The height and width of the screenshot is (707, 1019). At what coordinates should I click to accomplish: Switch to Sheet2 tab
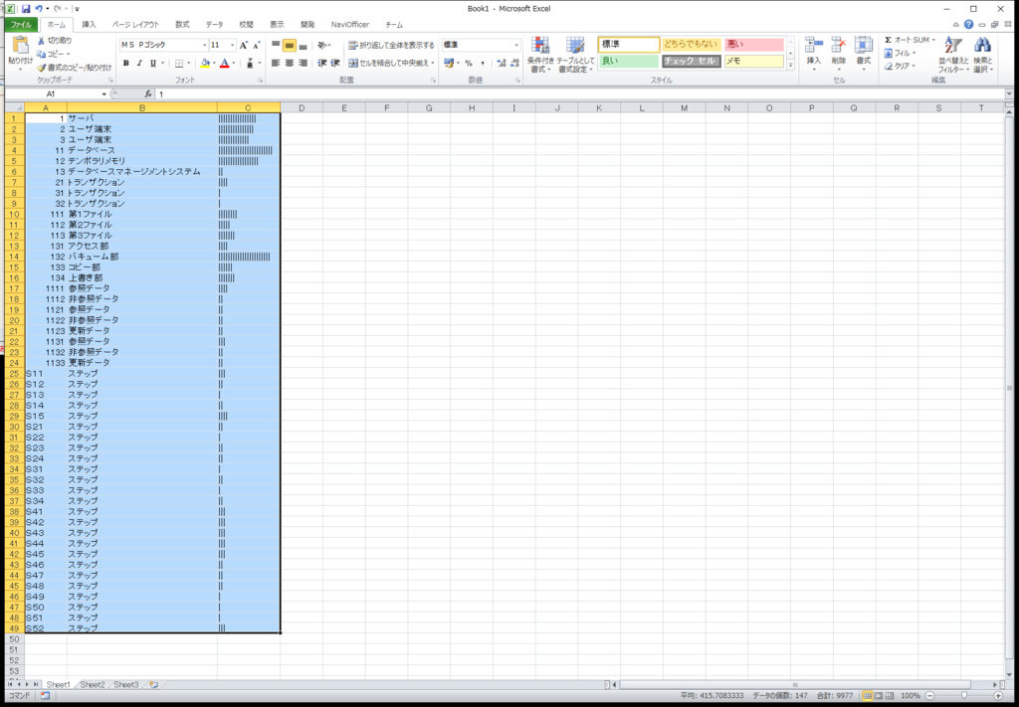93,684
